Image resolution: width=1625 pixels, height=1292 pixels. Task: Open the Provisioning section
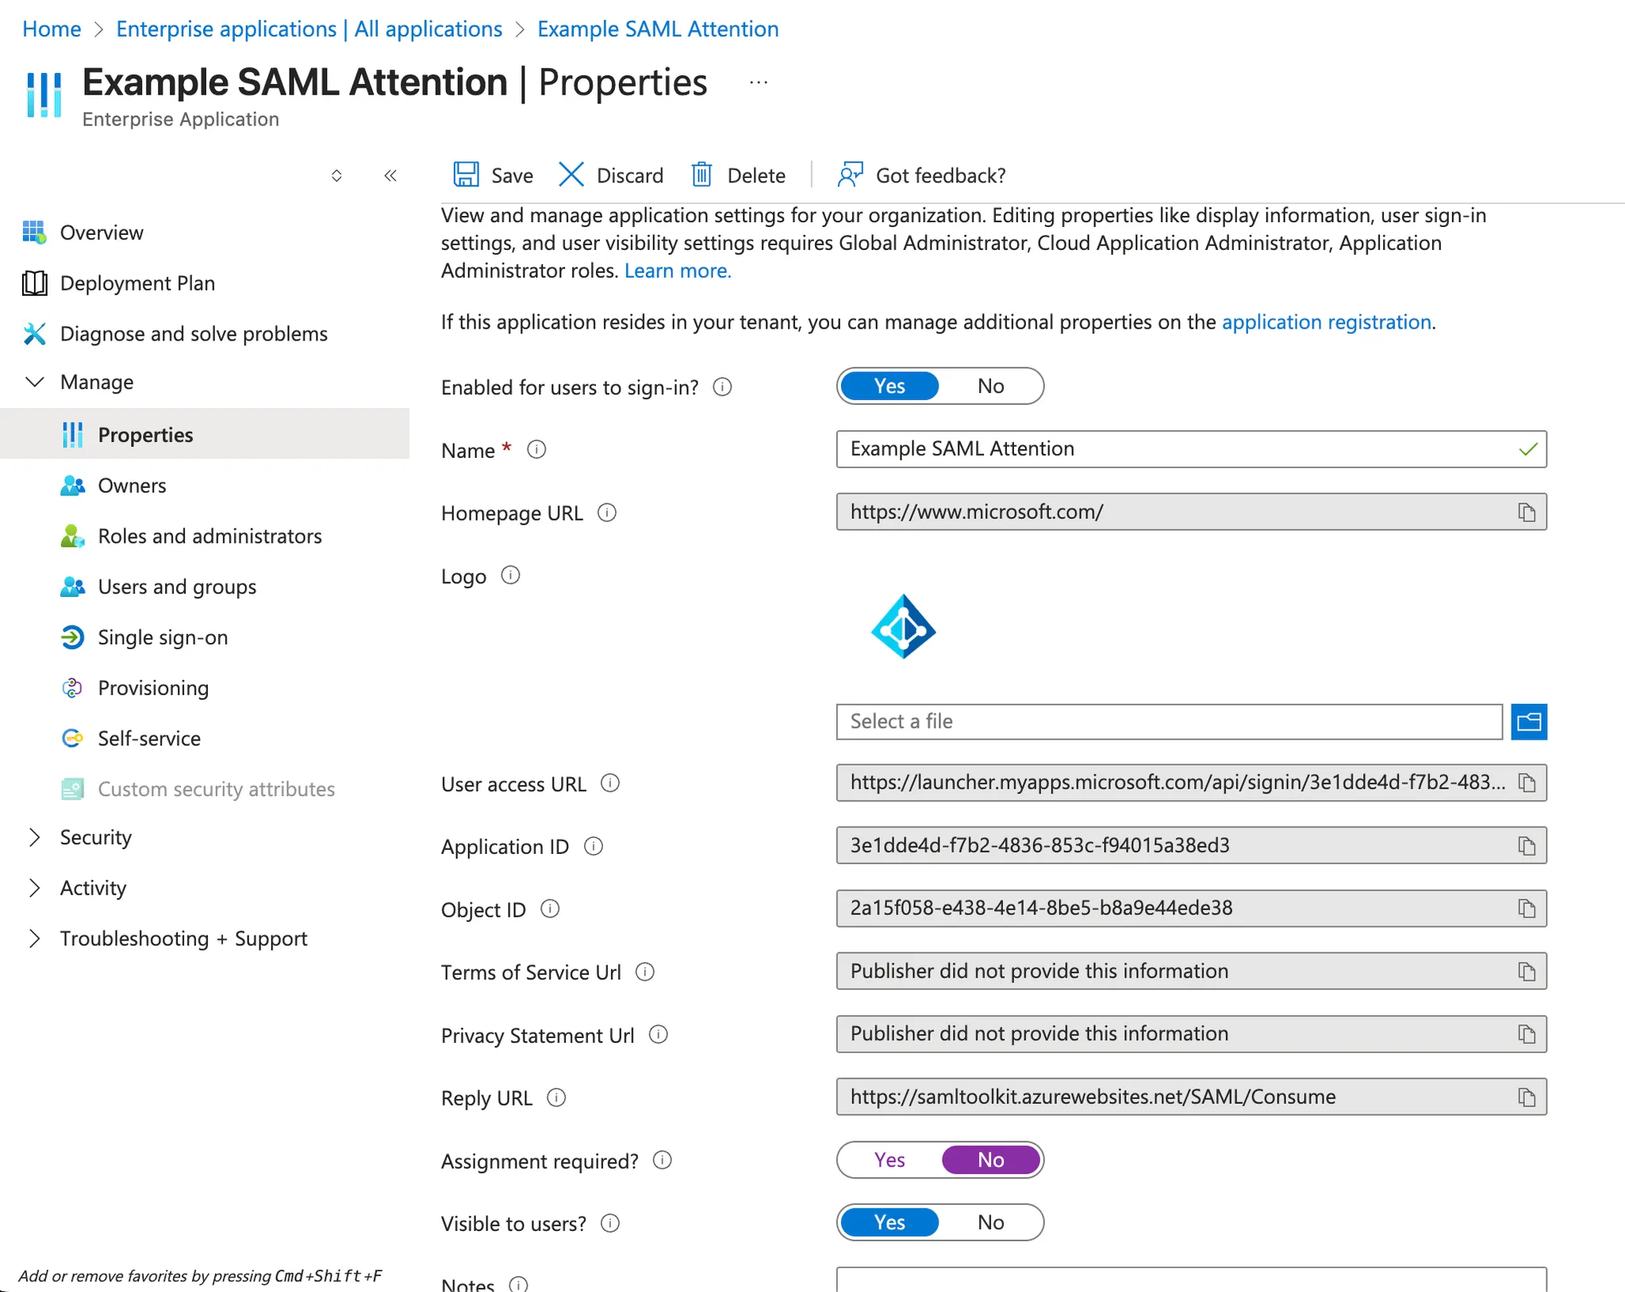[x=153, y=687]
